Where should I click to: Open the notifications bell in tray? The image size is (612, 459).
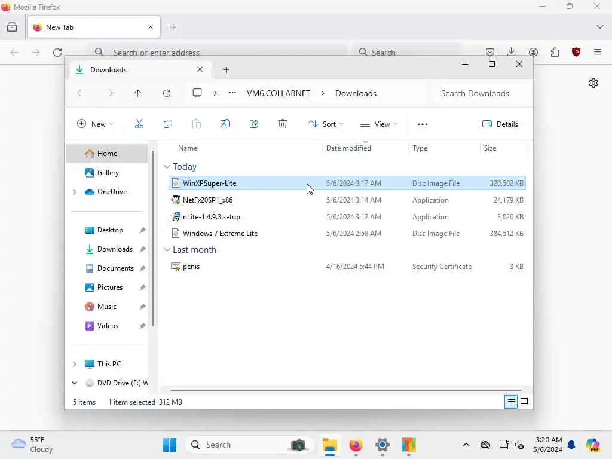571,445
